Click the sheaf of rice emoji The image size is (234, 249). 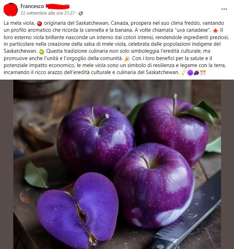[184, 73]
